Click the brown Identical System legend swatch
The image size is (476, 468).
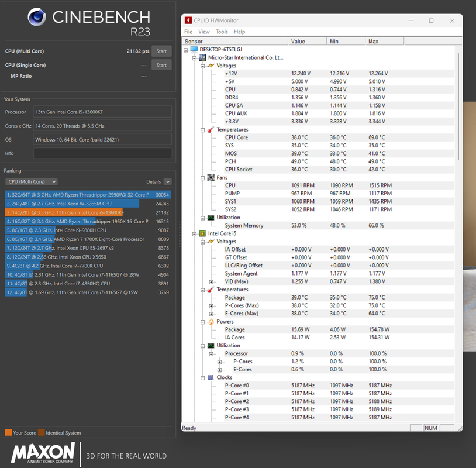coord(42,432)
